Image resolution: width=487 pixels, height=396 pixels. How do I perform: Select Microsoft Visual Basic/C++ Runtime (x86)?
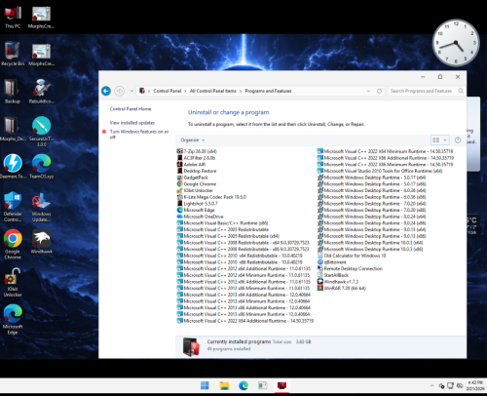pyautogui.click(x=222, y=223)
